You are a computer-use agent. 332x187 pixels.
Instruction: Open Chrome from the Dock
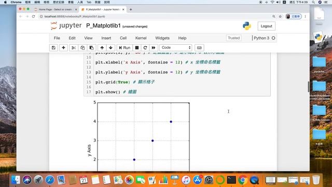(x=243, y=180)
